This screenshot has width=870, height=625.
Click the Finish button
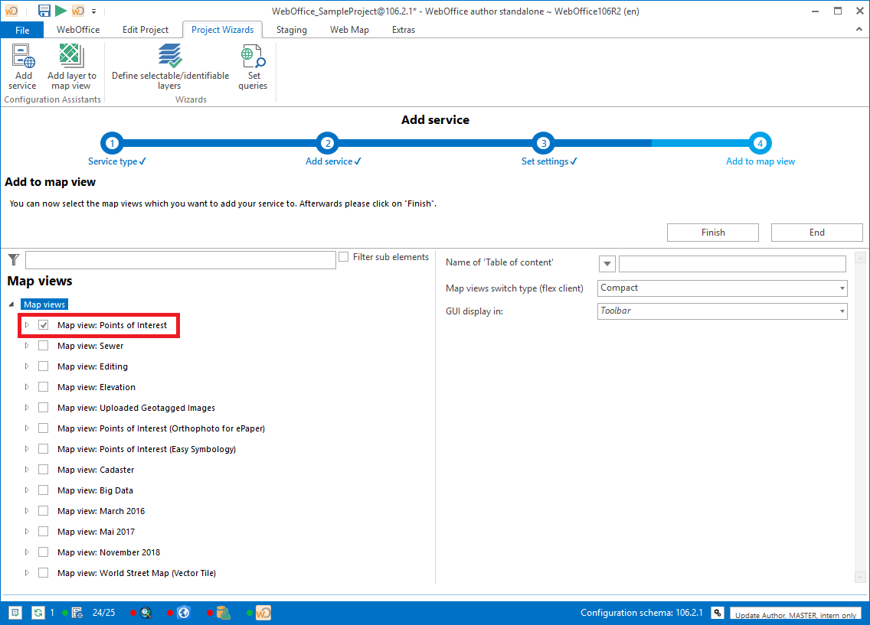coord(712,232)
